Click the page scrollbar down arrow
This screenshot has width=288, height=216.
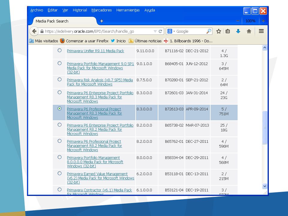click(x=265, y=186)
